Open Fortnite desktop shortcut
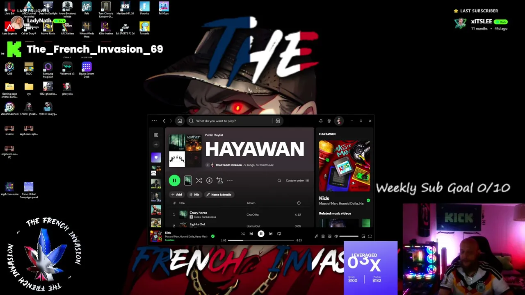Screen dimensions: 525x295 [144, 8]
